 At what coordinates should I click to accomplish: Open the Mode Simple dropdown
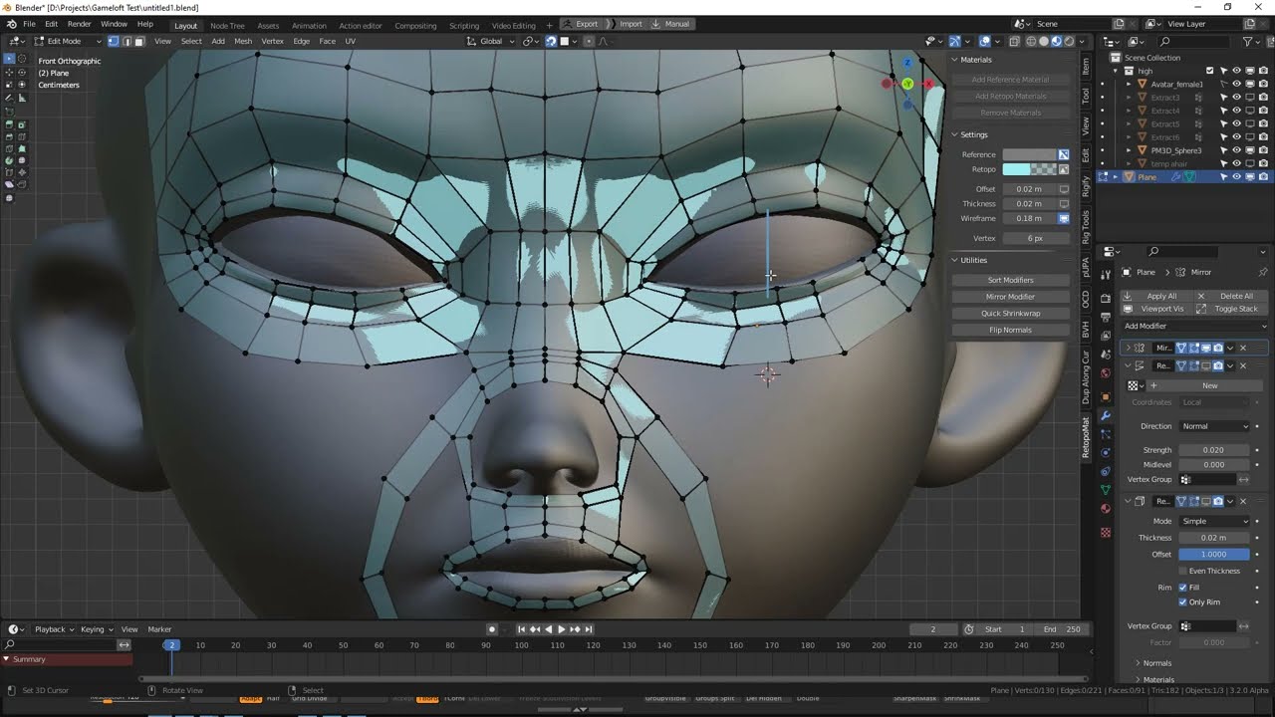pos(1214,521)
